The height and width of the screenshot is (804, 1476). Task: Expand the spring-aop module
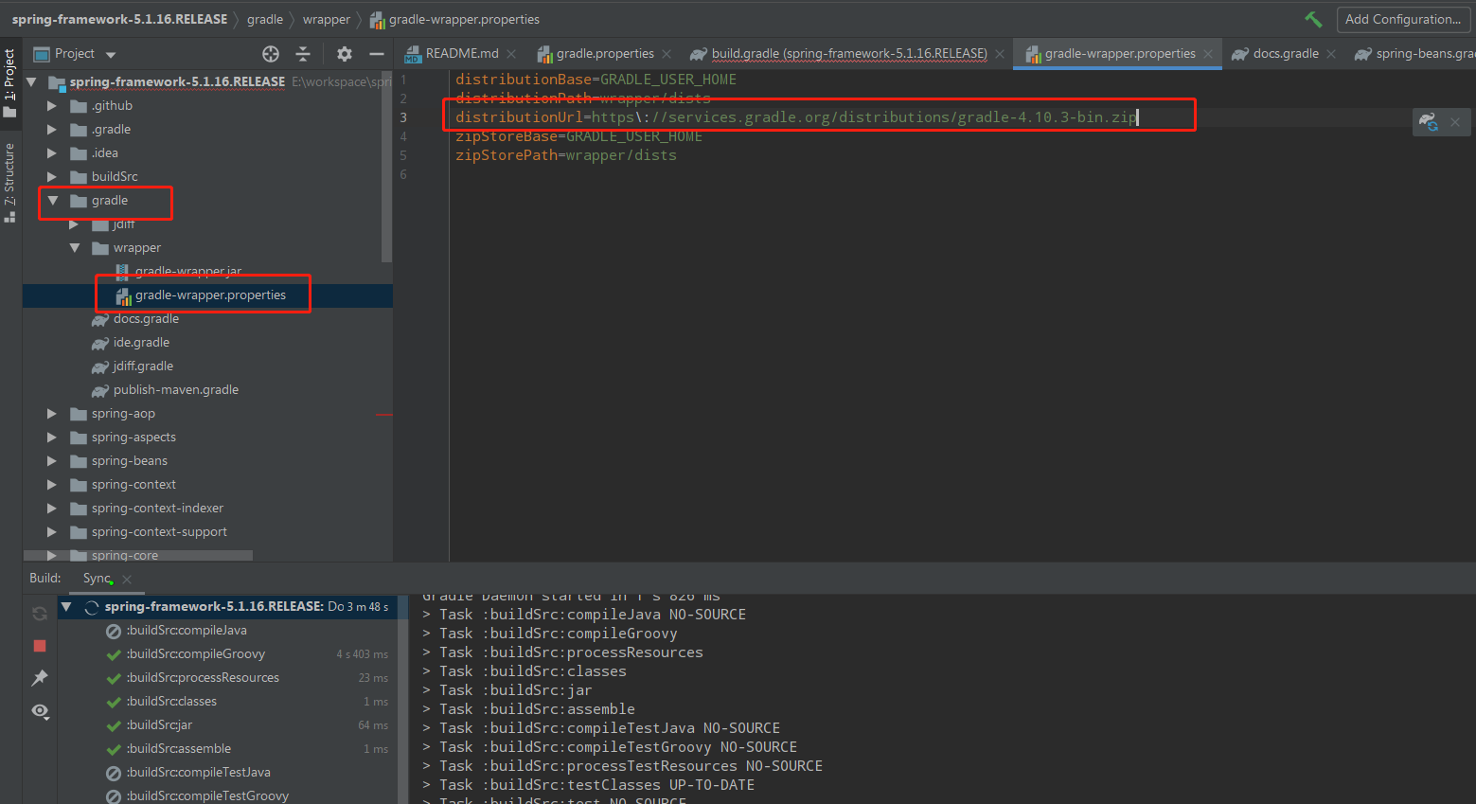point(52,414)
